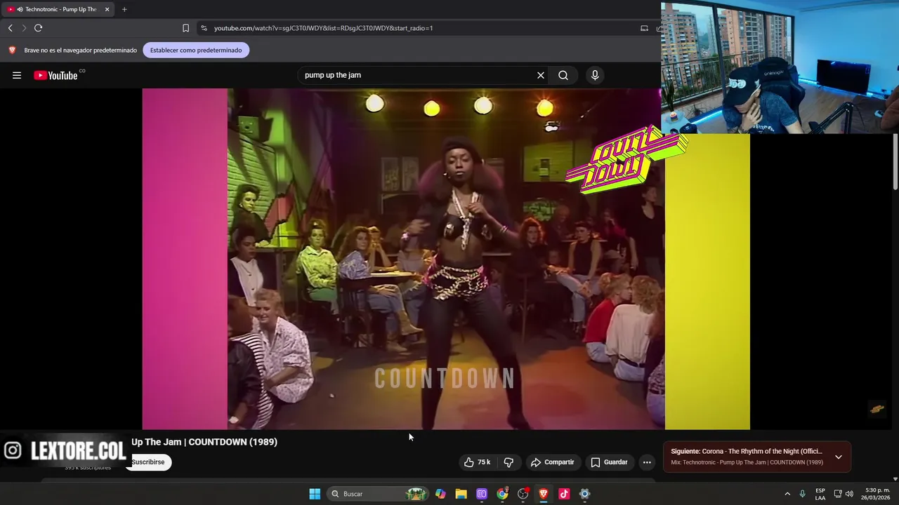Switch to the Brave browser taskbar icon
This screenshot has height=505, width=899.
pyautogui.click(x=543, y=494)
